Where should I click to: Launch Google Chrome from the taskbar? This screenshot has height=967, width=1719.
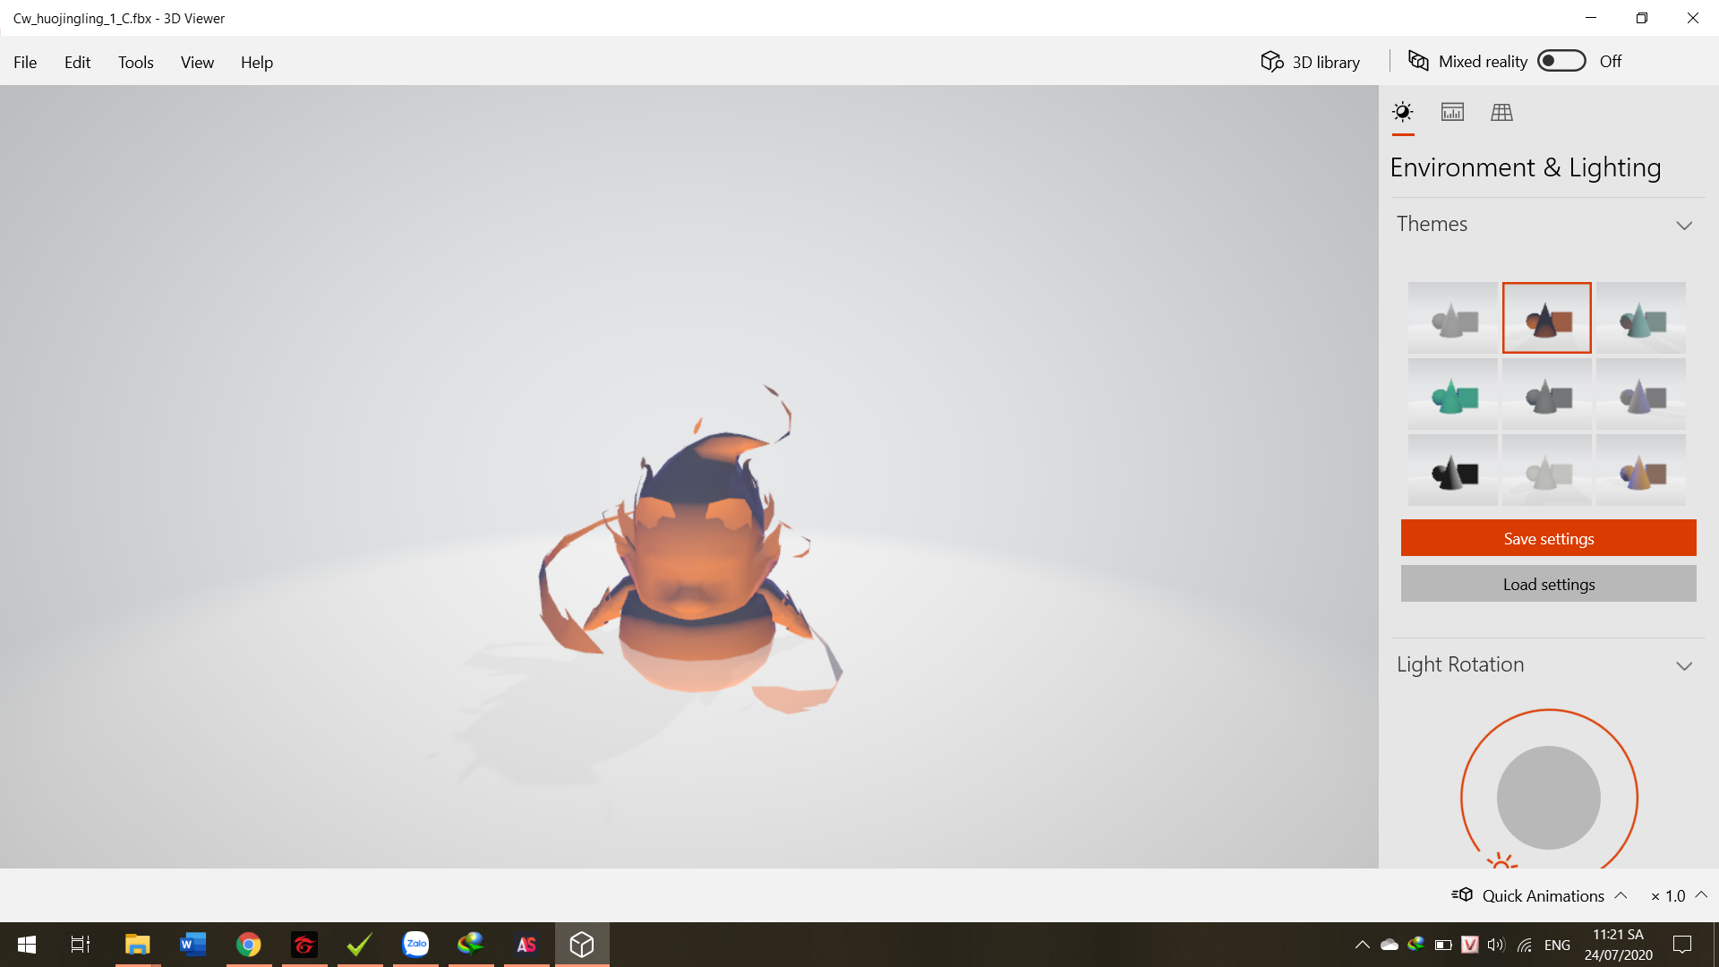[248, 944]
